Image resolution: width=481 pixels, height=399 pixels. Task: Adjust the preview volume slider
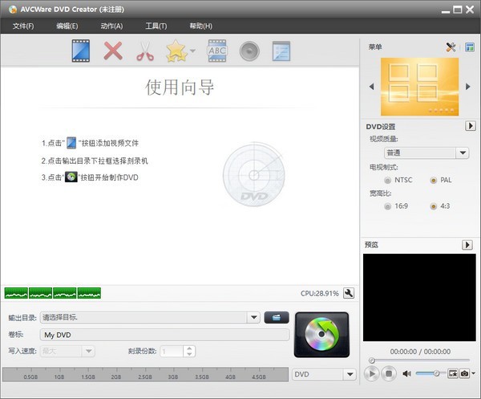point(430,373)
